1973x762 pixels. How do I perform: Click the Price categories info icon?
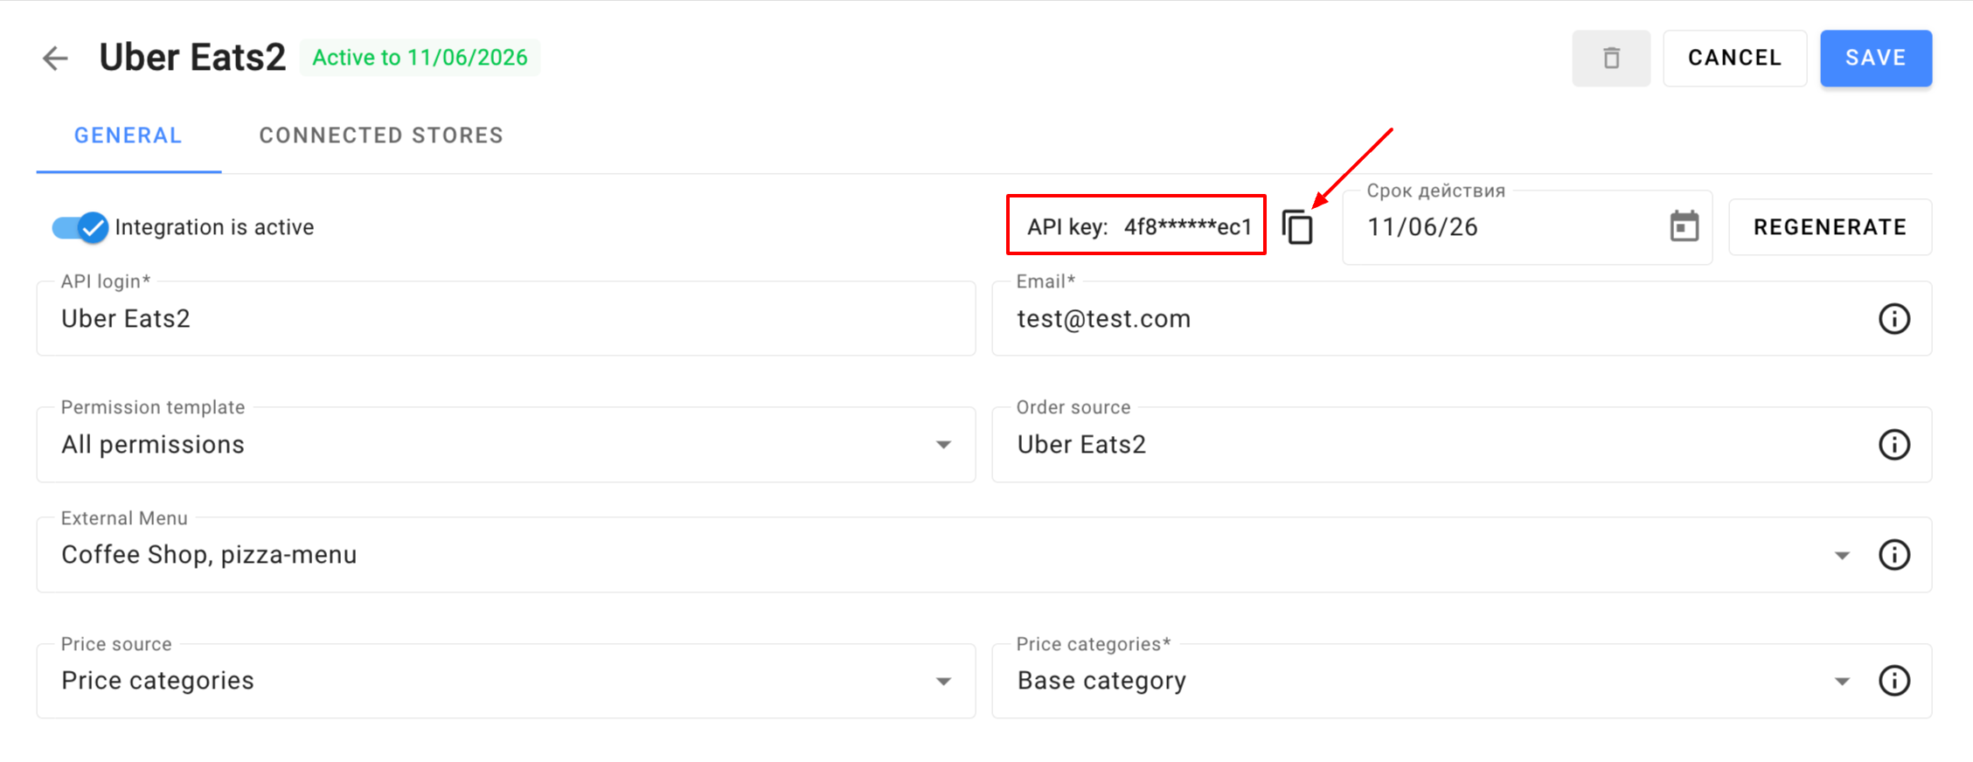pos(1893,681)
